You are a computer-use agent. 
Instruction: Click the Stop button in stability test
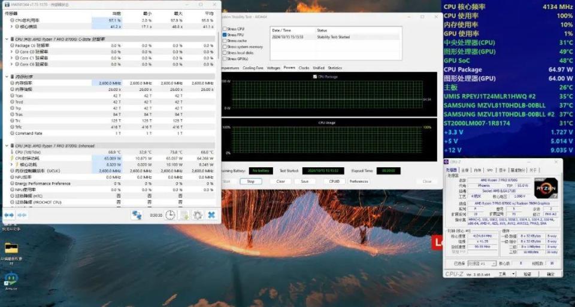250,182
